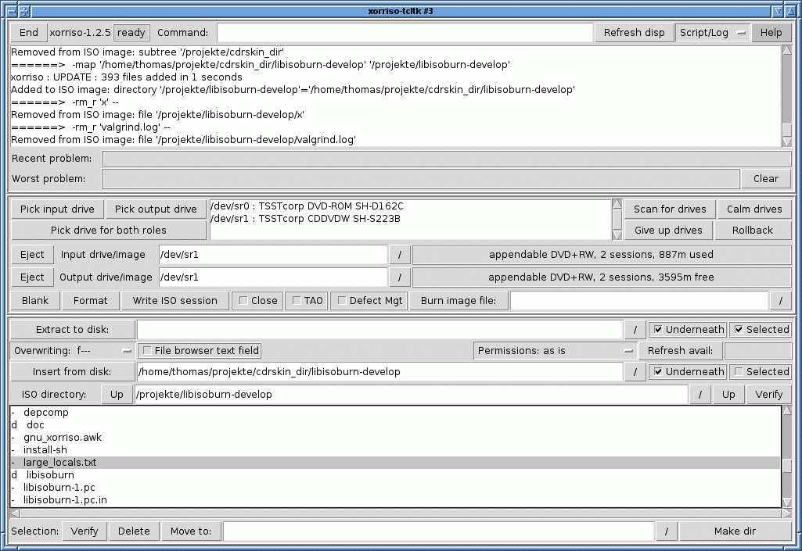Click Calm drives button
The height and width of the screenshot is (551, 802).
pos(754,209)
